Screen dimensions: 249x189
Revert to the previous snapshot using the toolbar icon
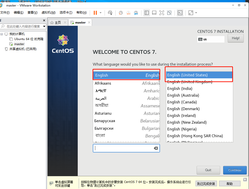[128, 13]
